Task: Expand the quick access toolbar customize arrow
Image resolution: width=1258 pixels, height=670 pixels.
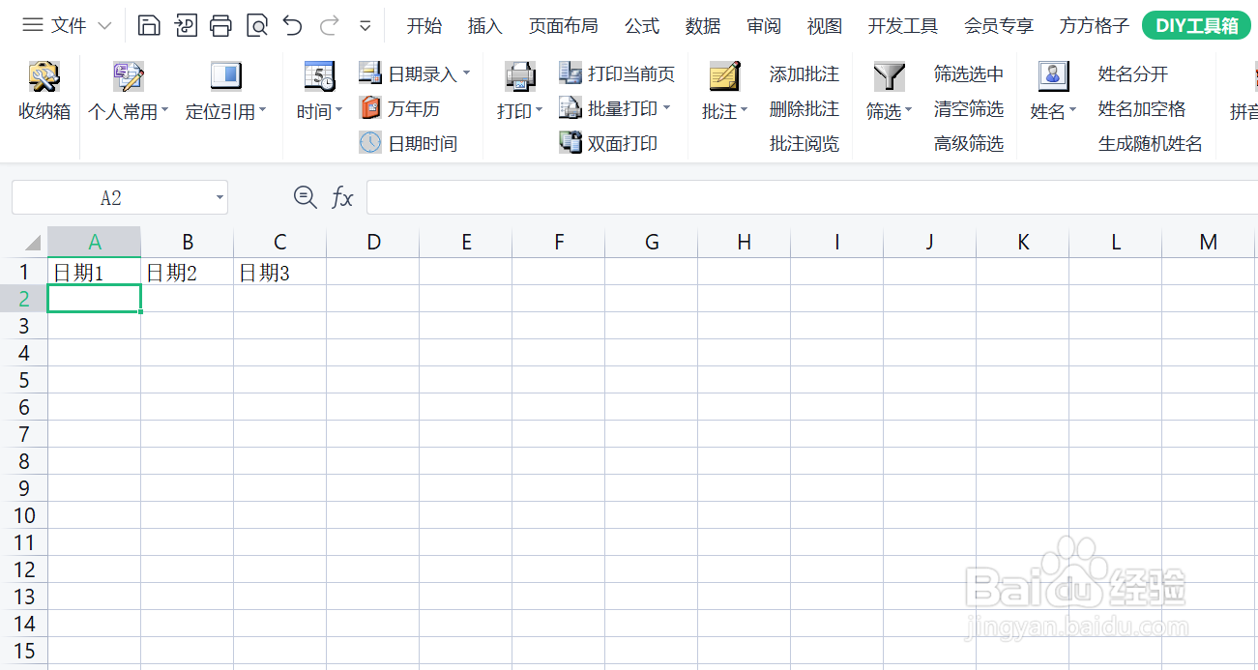Action: (x=365, y=26)
